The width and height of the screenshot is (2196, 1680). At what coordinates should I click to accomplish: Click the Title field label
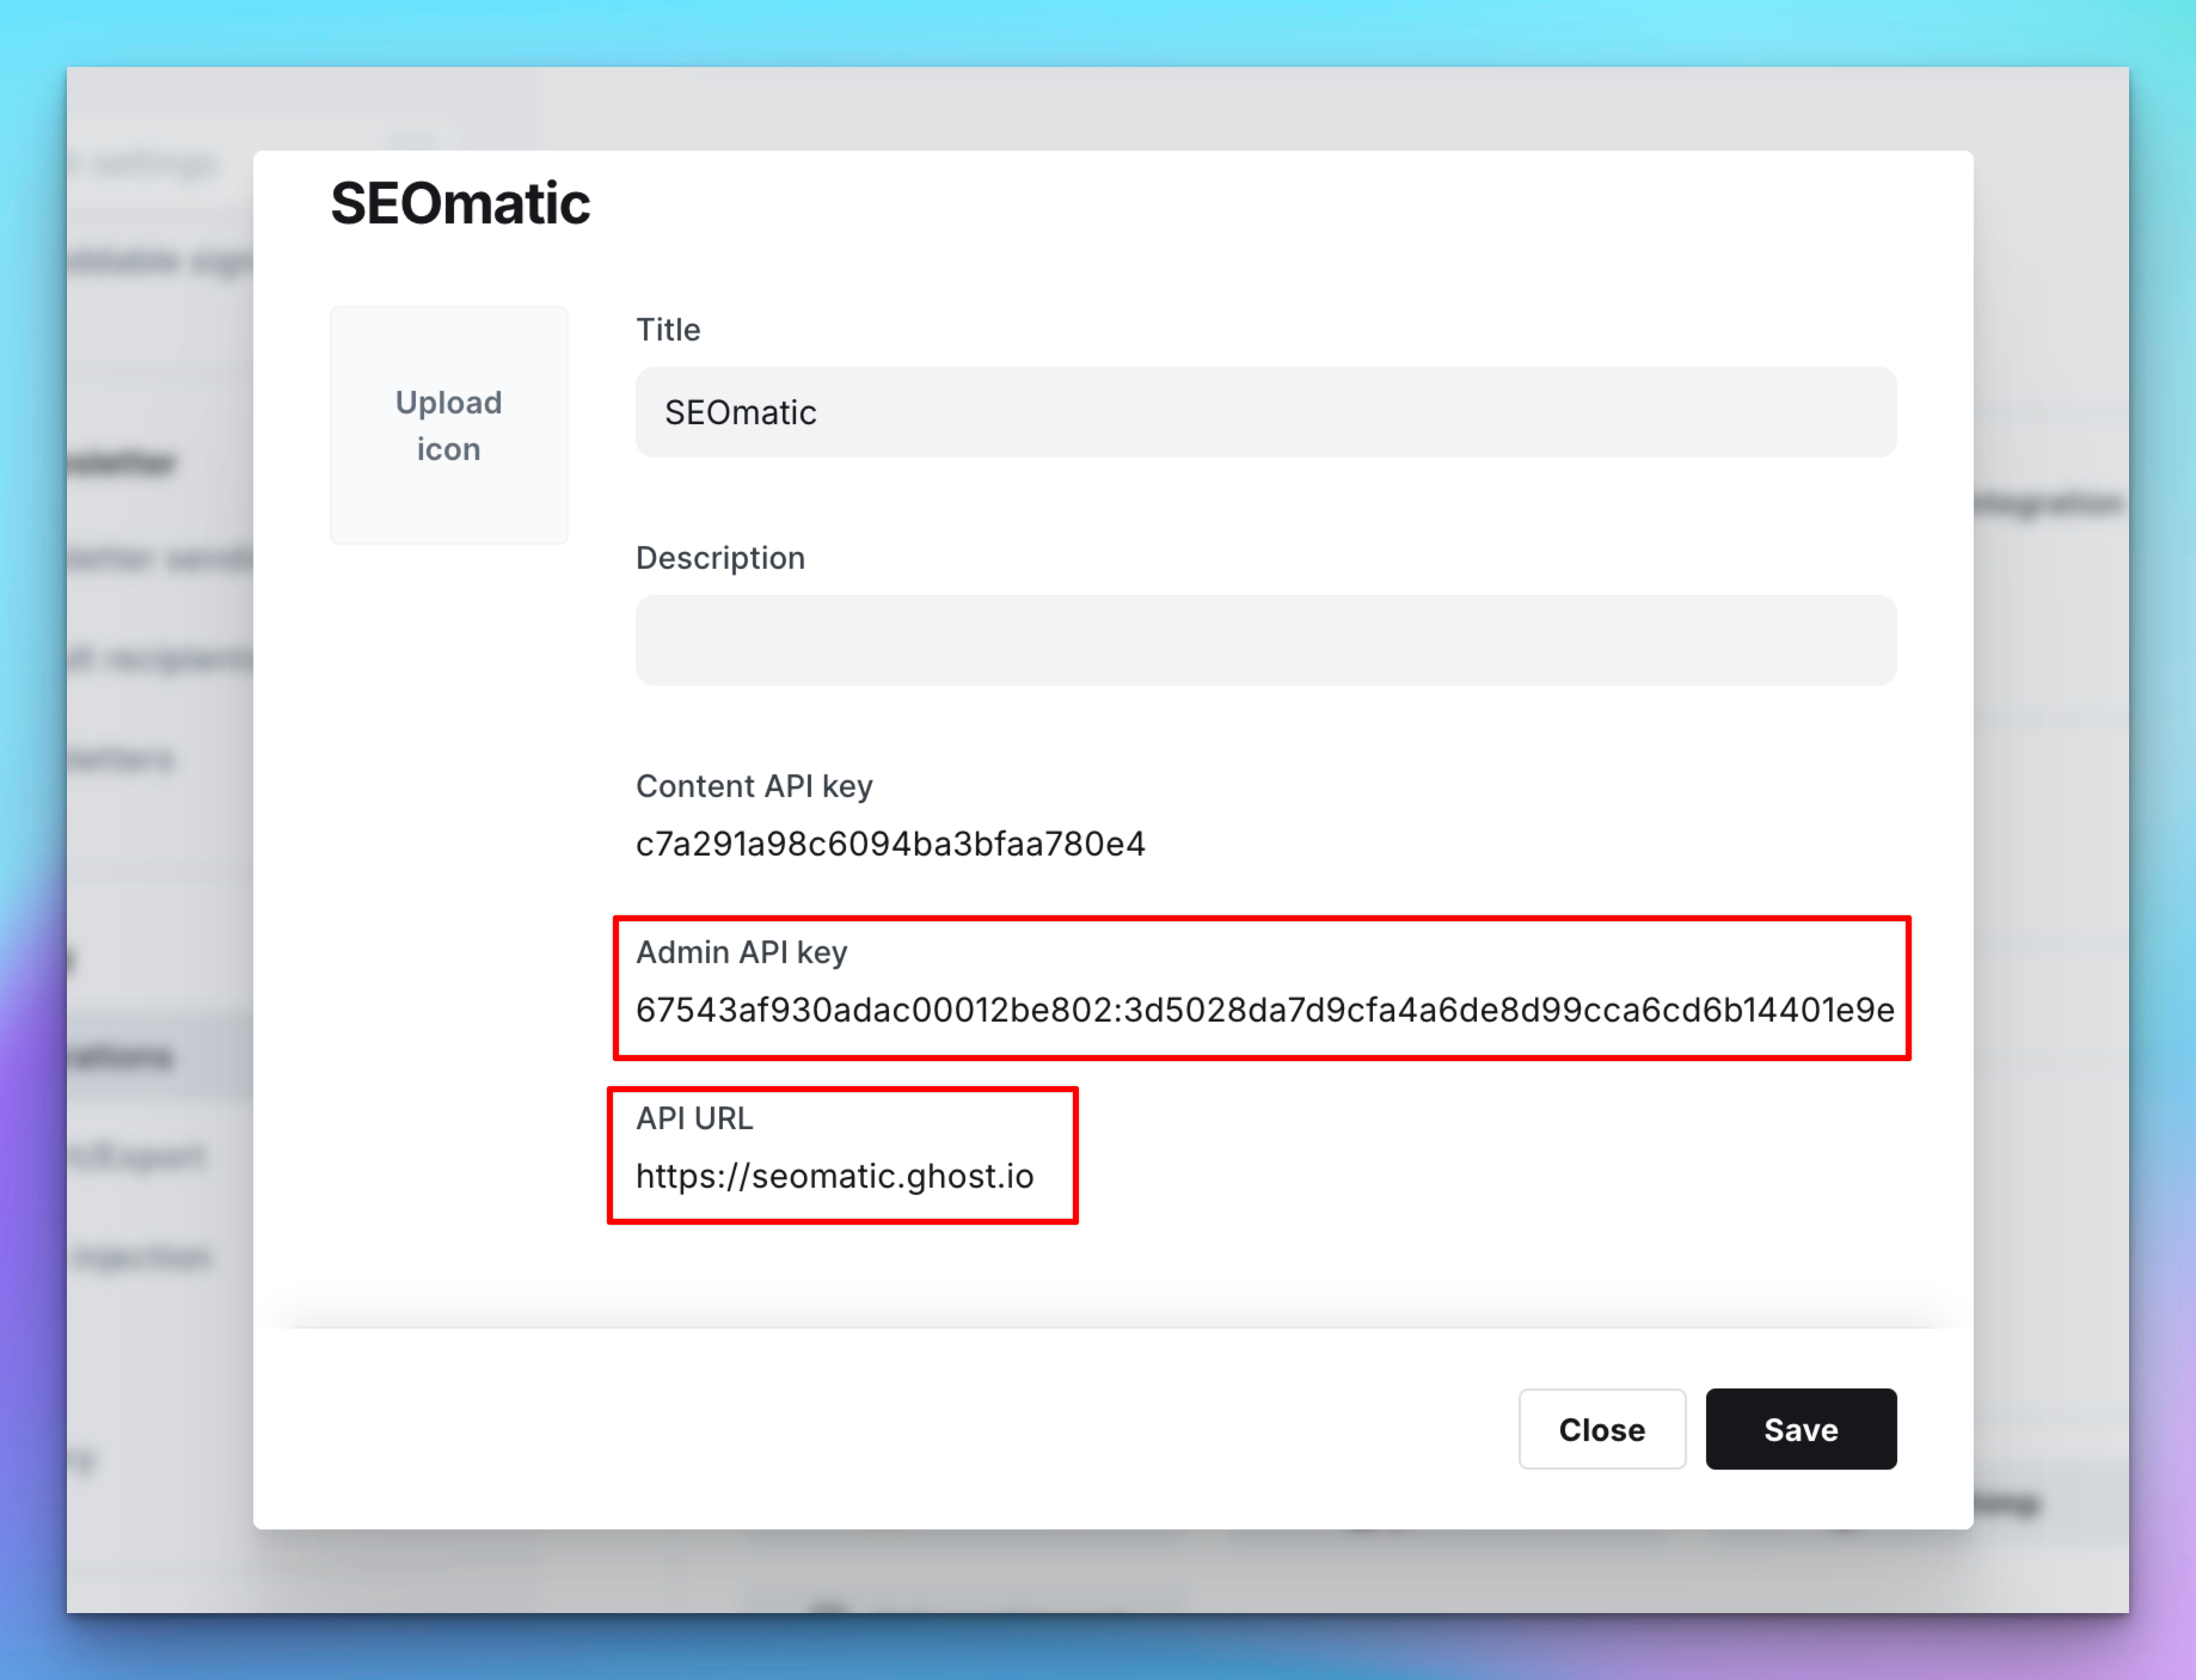point(668,329)
